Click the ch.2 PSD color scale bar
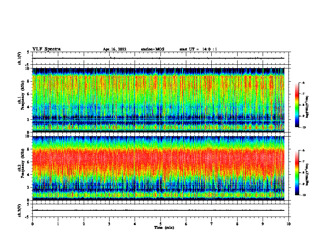 pos(297,173)
